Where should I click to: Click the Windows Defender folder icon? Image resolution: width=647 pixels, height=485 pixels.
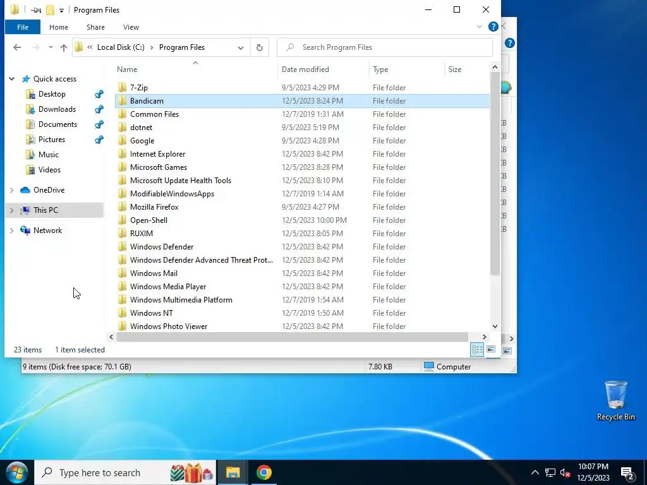tap(122, 247)
